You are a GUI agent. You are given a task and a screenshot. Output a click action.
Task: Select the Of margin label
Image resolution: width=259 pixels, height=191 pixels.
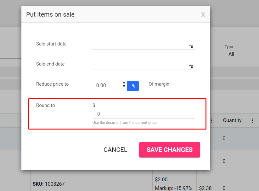pos(159,84)
